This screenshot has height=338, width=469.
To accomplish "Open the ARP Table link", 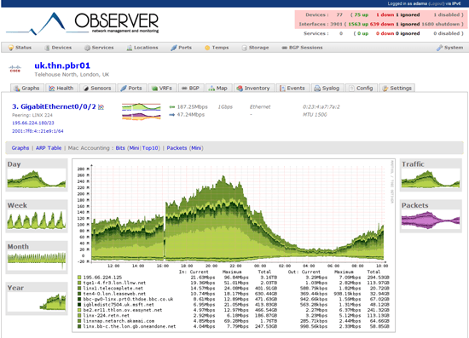I will pyautogui.click(x=49, y=148).
